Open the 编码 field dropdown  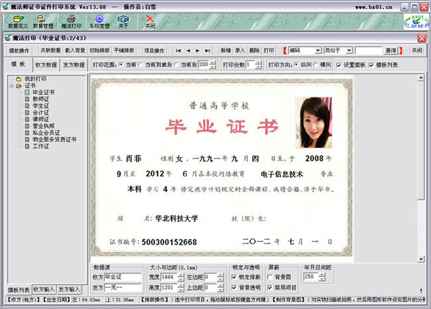pos(308,50)
